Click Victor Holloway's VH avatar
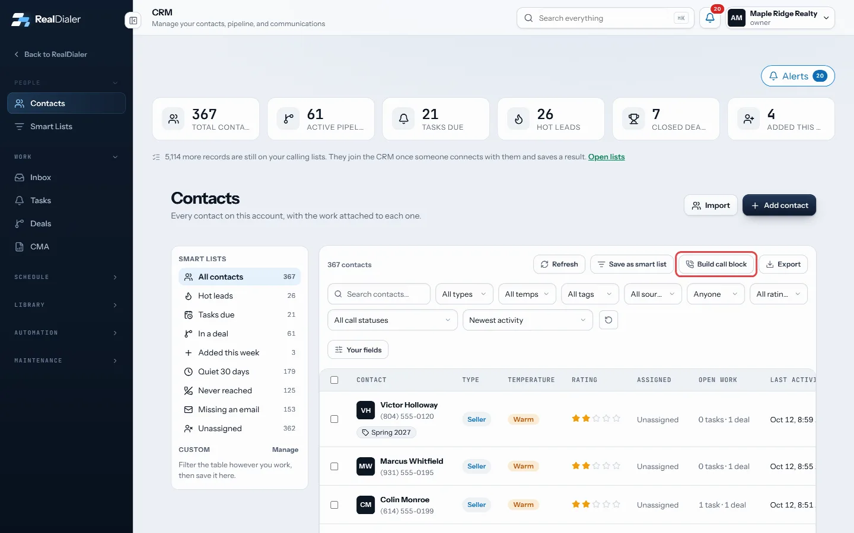The width and height of the screenshot is (854, 533). tap(366, 410)
